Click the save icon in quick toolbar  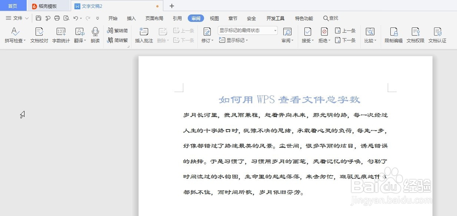pyautogui.click(x=38, y=18)
